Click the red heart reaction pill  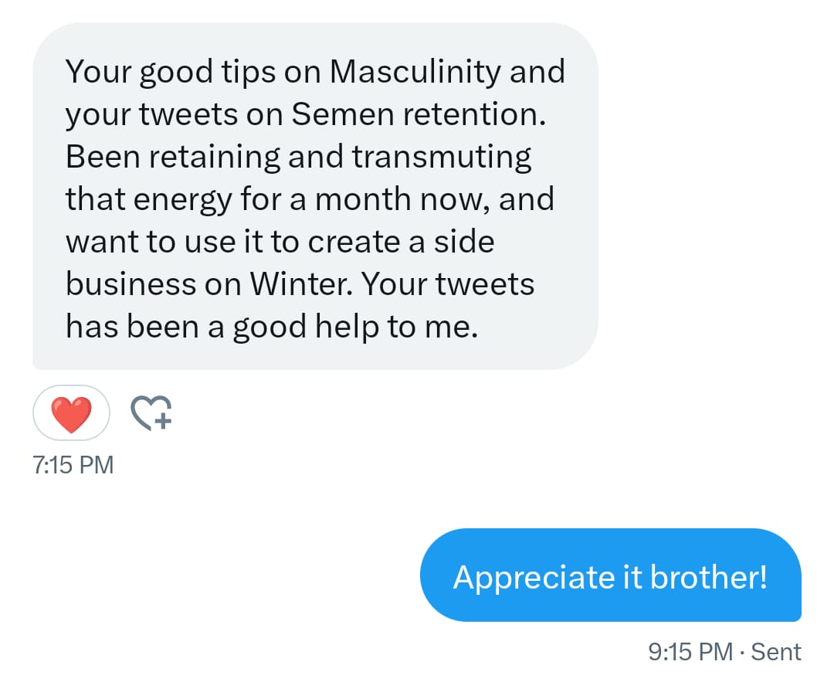(71, 412)
